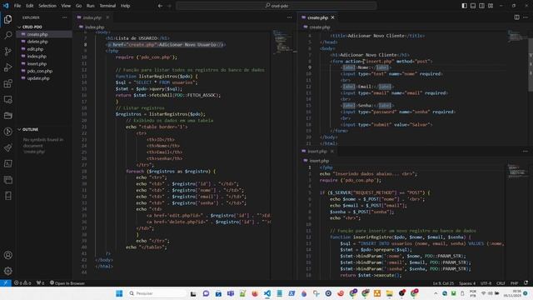Close the index.php tab
Viewport: 533px width, 300px height.
107,17
